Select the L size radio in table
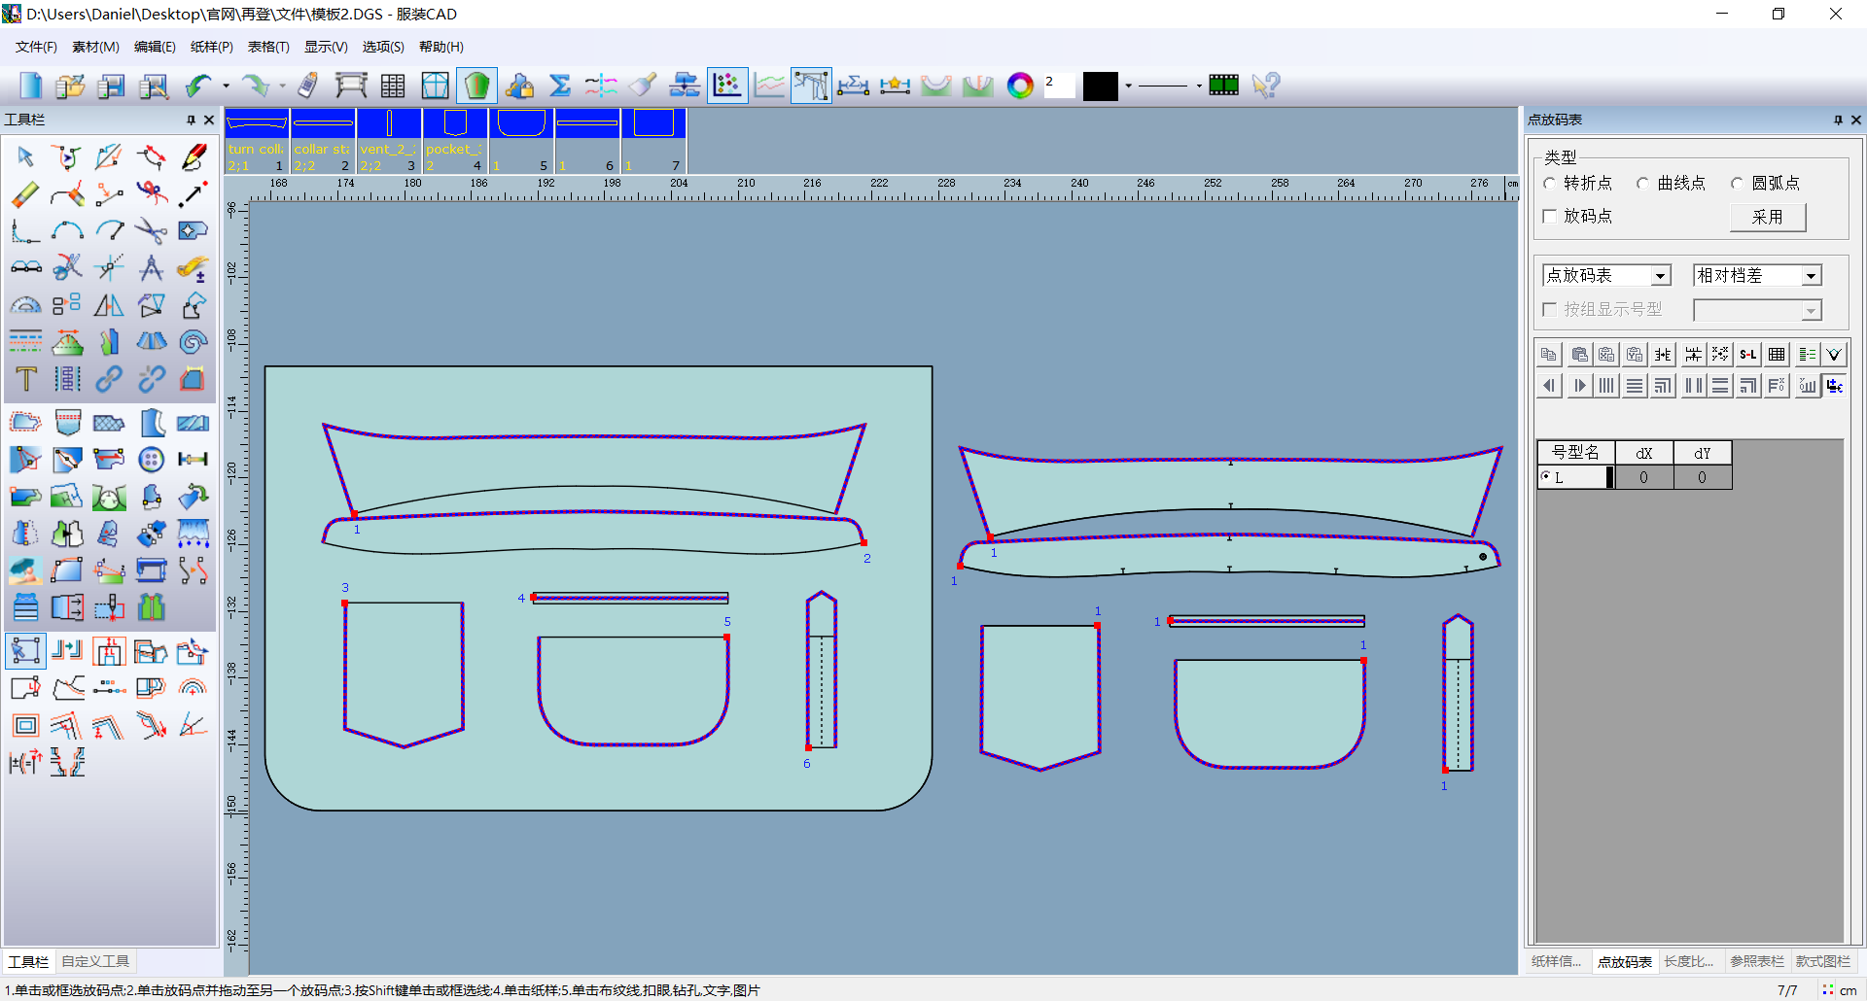Image resolution: width=1867 pixels, height=1001 pixels. 1545,476
